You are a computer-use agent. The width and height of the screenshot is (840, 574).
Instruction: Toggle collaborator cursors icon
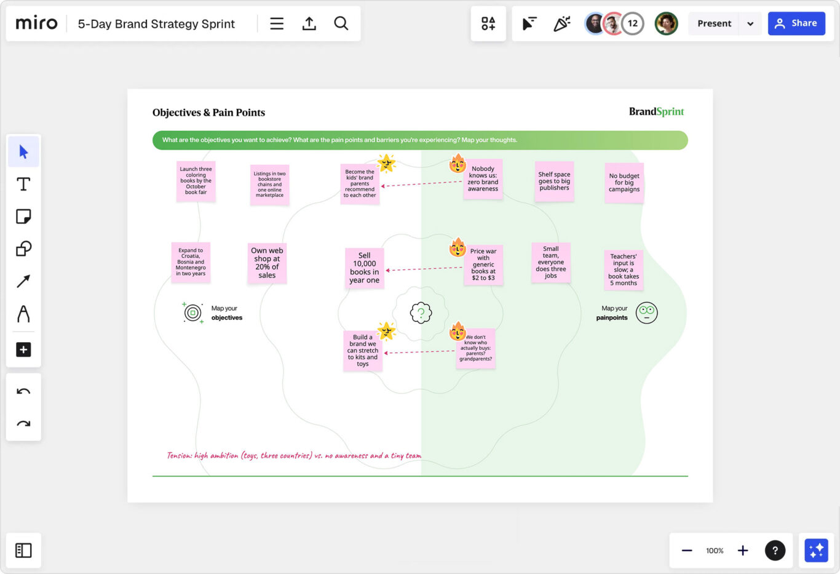click(529, 23)
